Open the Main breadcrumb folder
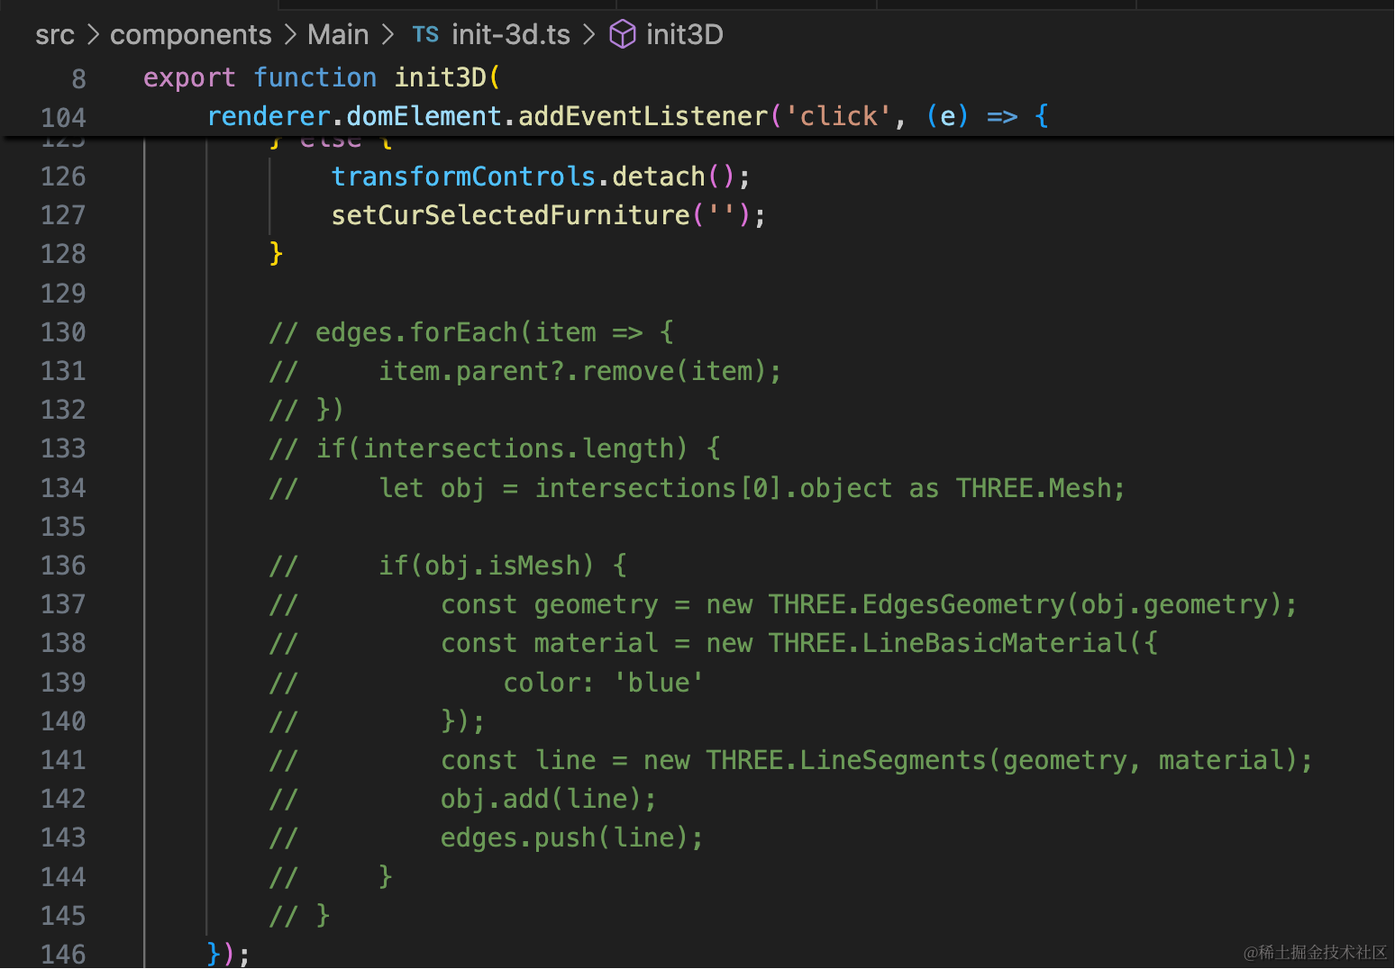1395x969 pixels. point(338,34)
